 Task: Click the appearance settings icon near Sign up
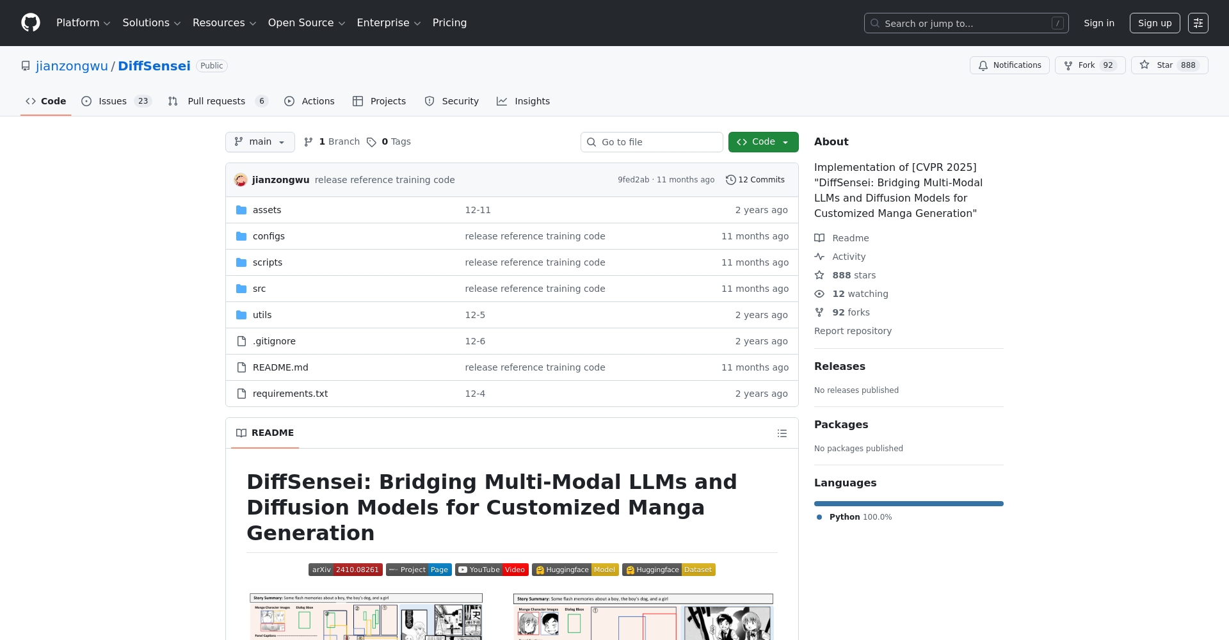(1198, 23)
